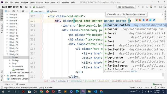Open Firefox from taskbar
This screenshot has width=167, height=94.
47,92
